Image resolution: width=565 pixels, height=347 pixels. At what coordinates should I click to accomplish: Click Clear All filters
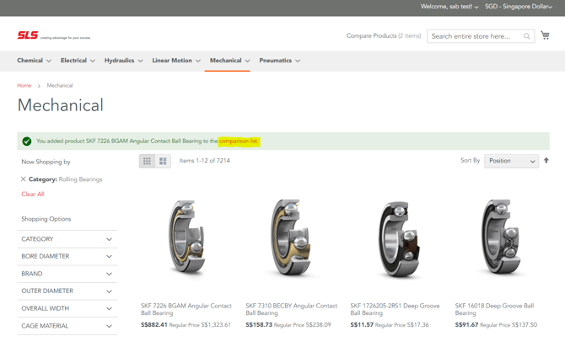(x=32, y=194)
